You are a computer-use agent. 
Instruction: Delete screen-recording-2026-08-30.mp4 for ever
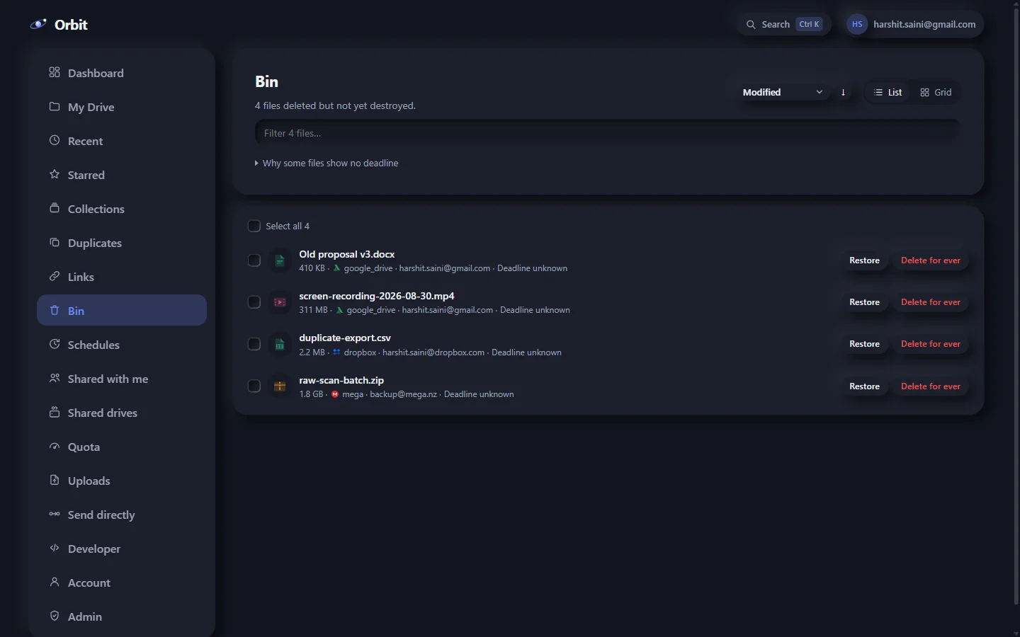click(x=931, y=302)
